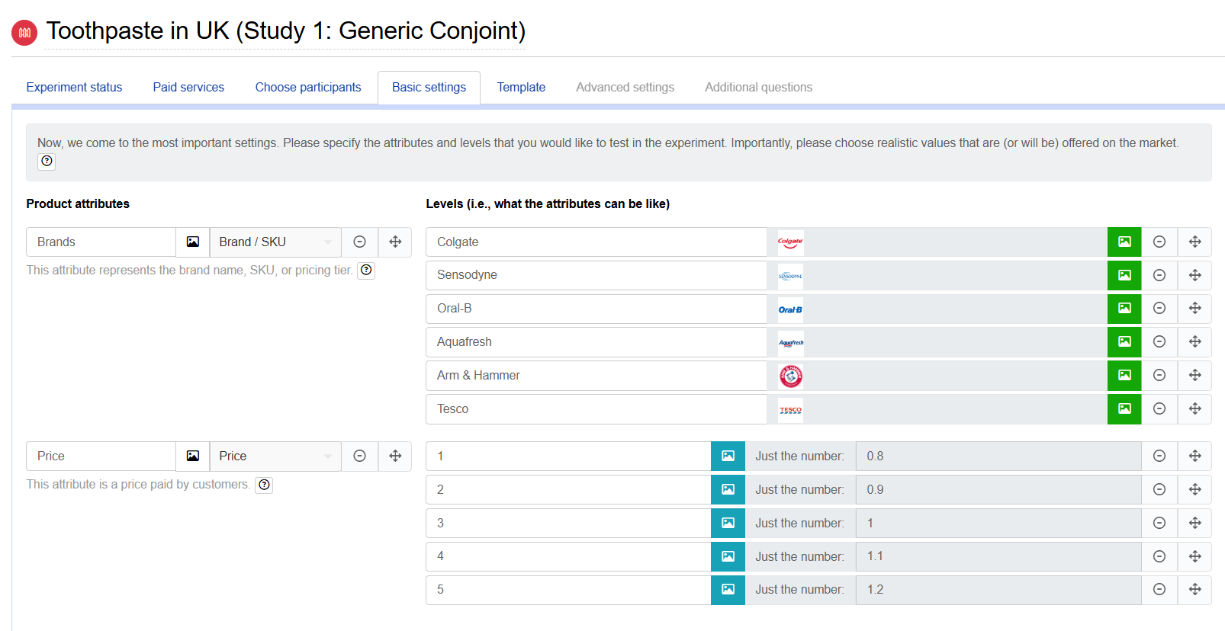Click the red conjoint experiment logo icon
This screenshot has height=631, width=1225.
pyautogui.click(x=24, y=32)
